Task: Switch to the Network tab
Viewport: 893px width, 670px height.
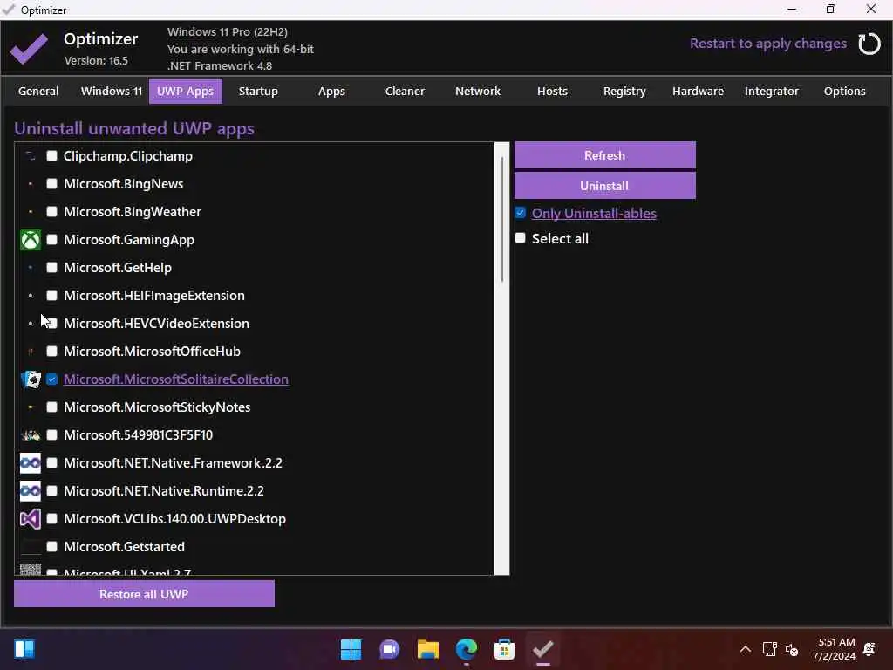Action: [478, 91]
